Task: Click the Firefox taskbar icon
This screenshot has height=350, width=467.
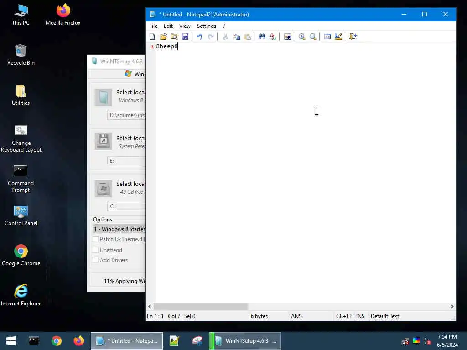Action: [79, 341]
